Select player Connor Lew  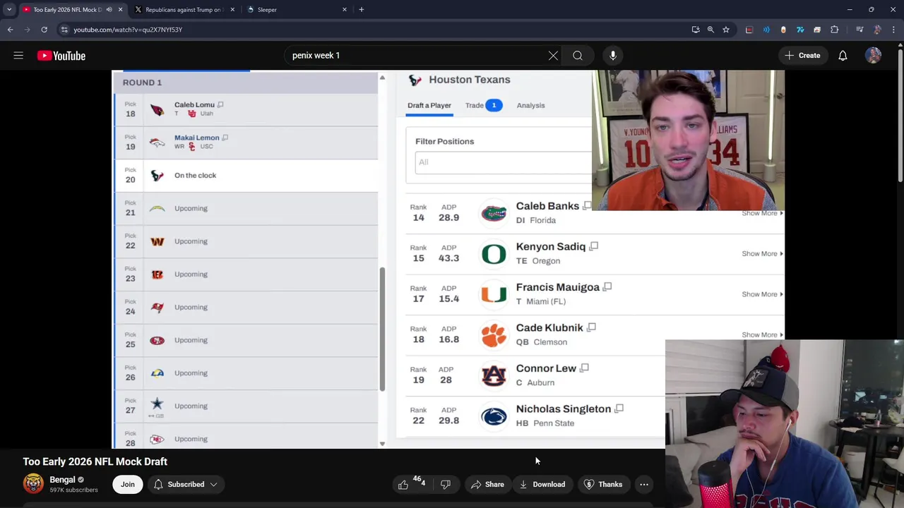pyautogui.click(x=546, y=368)
